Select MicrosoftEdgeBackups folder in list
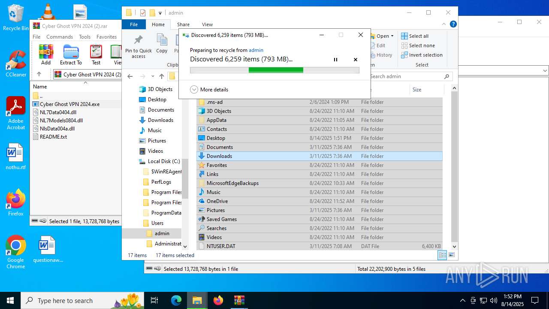Screen dimensions: 549x309 pyautogui.click(x=320, y=183)
